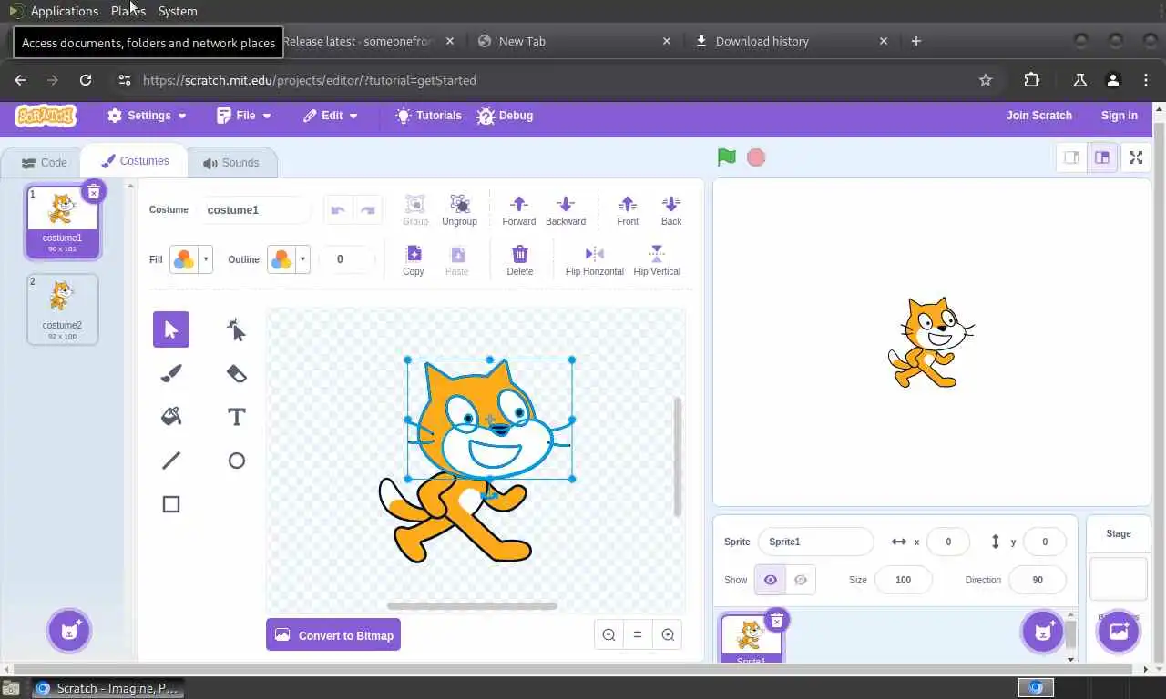This screenshot has height=699, width=1166.
Task: Flip selection Vertical
Action: pyautogui.click(x=657, y=260)
